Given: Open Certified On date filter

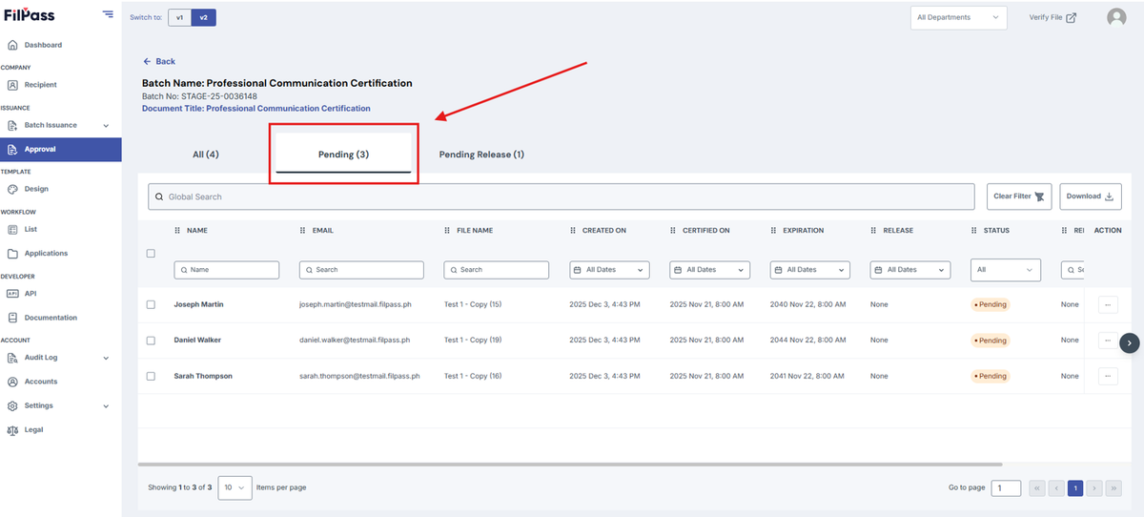Looking at the screenshot, I should pos(709,270).
